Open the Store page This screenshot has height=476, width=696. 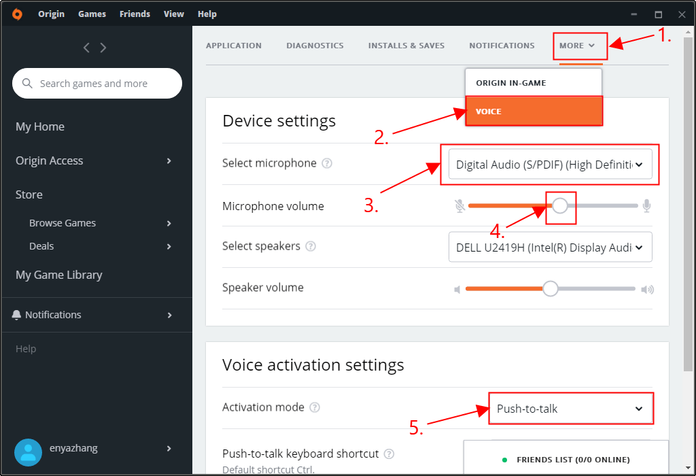tap(29, 194)
